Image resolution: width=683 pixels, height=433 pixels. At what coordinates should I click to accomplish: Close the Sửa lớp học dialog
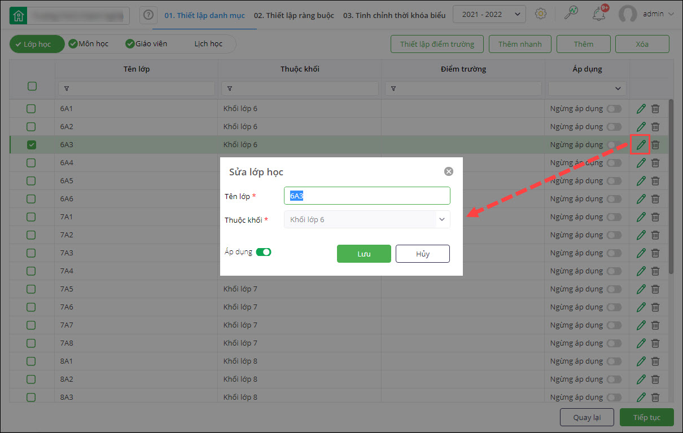tap(449, 171)
